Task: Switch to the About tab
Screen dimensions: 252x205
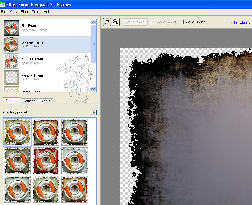Action: 46,101
